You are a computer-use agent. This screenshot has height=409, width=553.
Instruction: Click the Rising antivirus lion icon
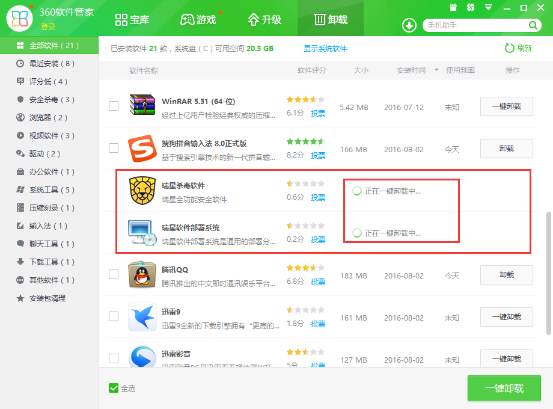(142, 191)
